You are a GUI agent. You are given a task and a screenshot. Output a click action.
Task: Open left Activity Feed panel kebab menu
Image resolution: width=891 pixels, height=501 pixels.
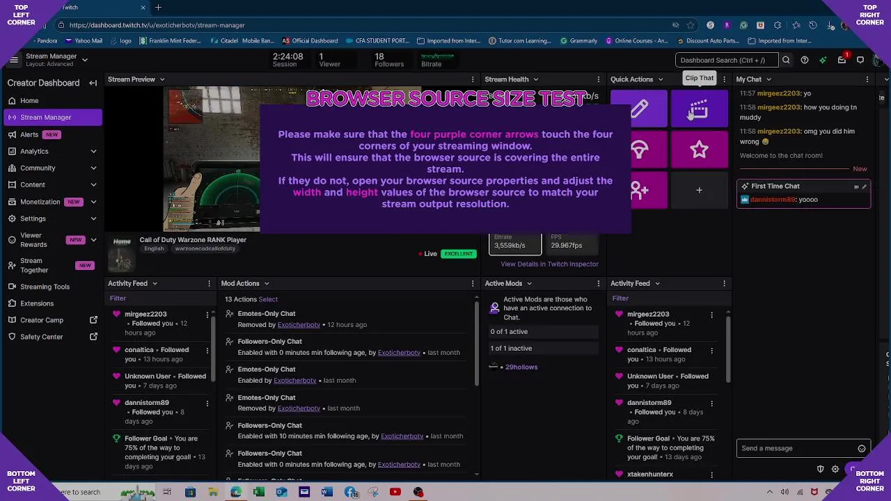click(209, 283)
